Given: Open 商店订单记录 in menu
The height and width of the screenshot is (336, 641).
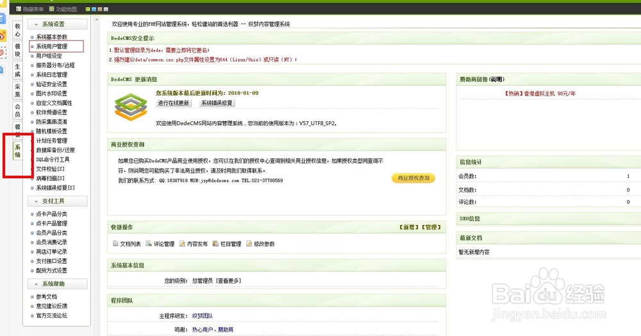Looking at the screenshot, I should (x=51, y=251).
